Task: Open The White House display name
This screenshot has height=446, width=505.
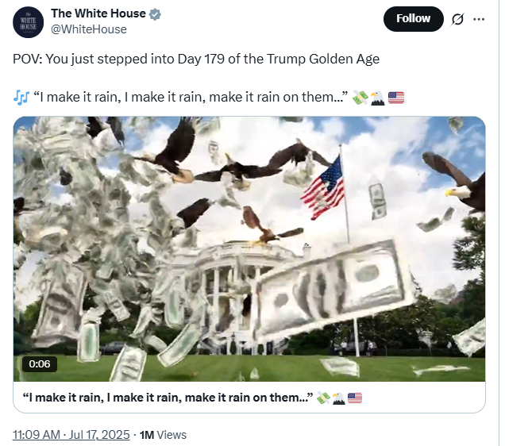Action: coord(98,13)
